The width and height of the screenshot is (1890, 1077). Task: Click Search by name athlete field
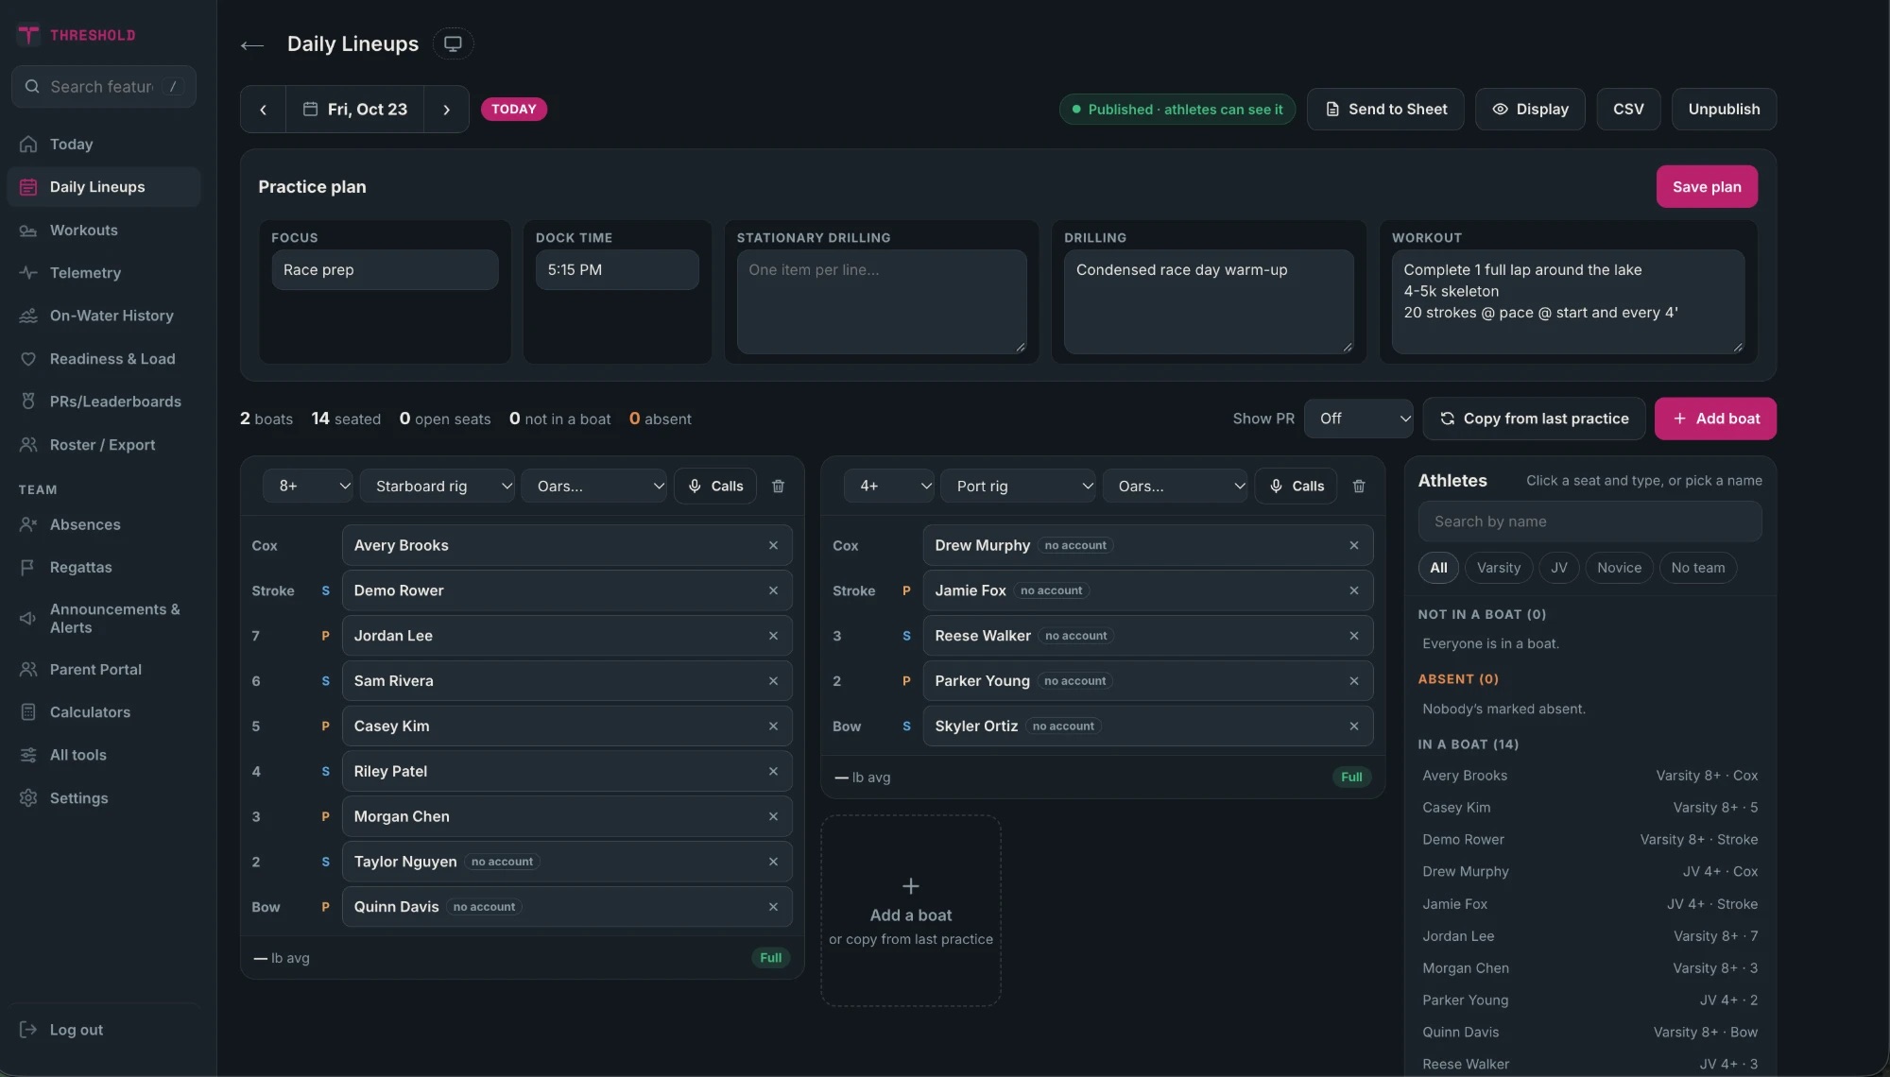[x=1589, y=521]
